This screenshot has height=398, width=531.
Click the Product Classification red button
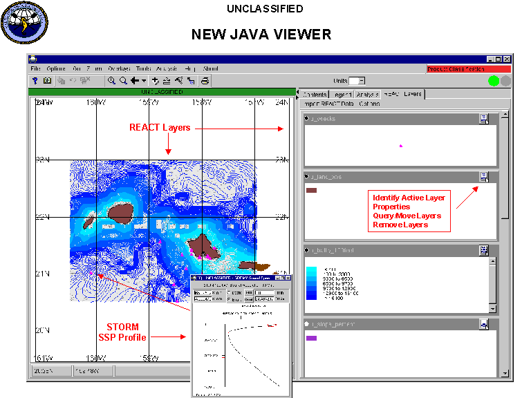[469, 69]
